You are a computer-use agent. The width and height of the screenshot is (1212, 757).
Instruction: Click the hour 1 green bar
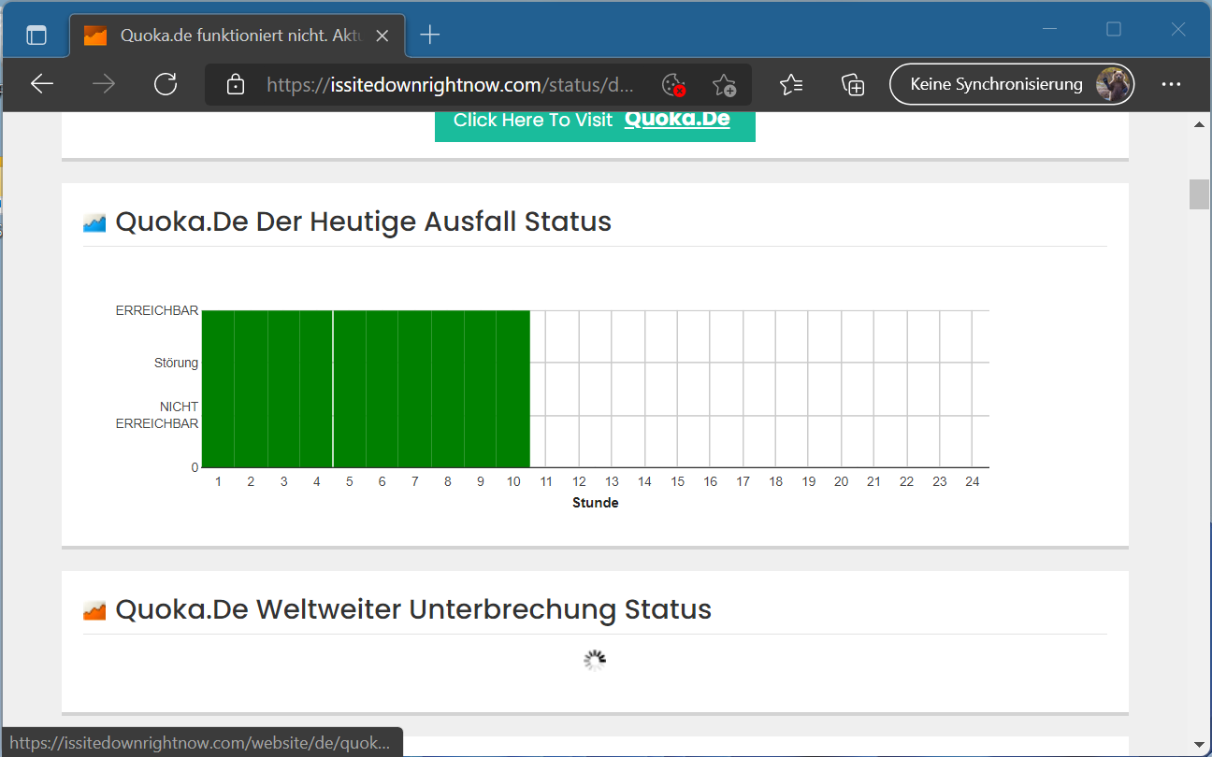[x=218, y=389]
